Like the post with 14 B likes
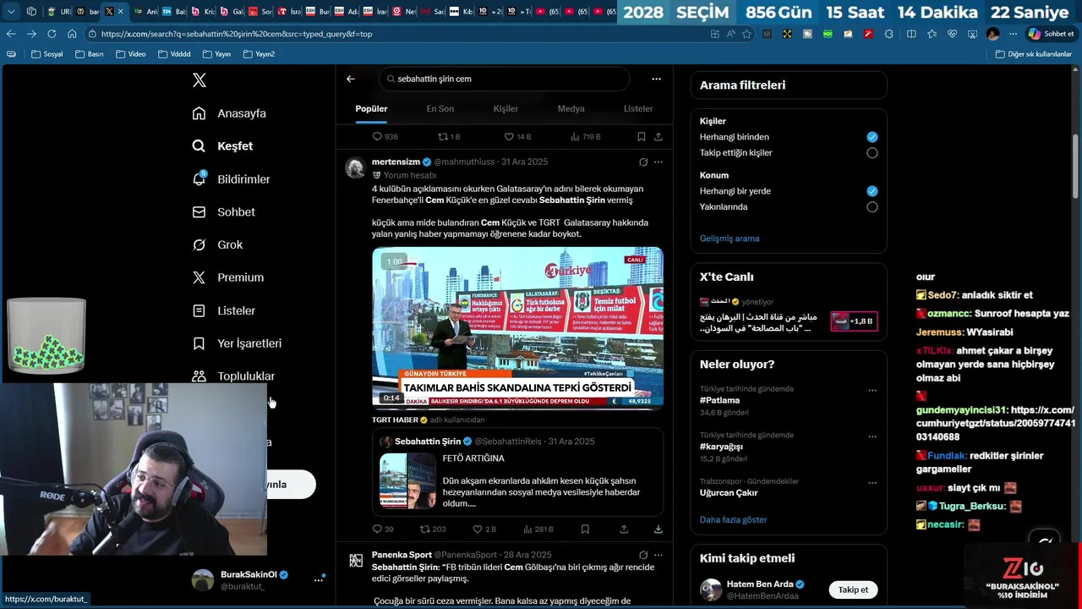Screen dimensions: 1082x609 [509, 137]
